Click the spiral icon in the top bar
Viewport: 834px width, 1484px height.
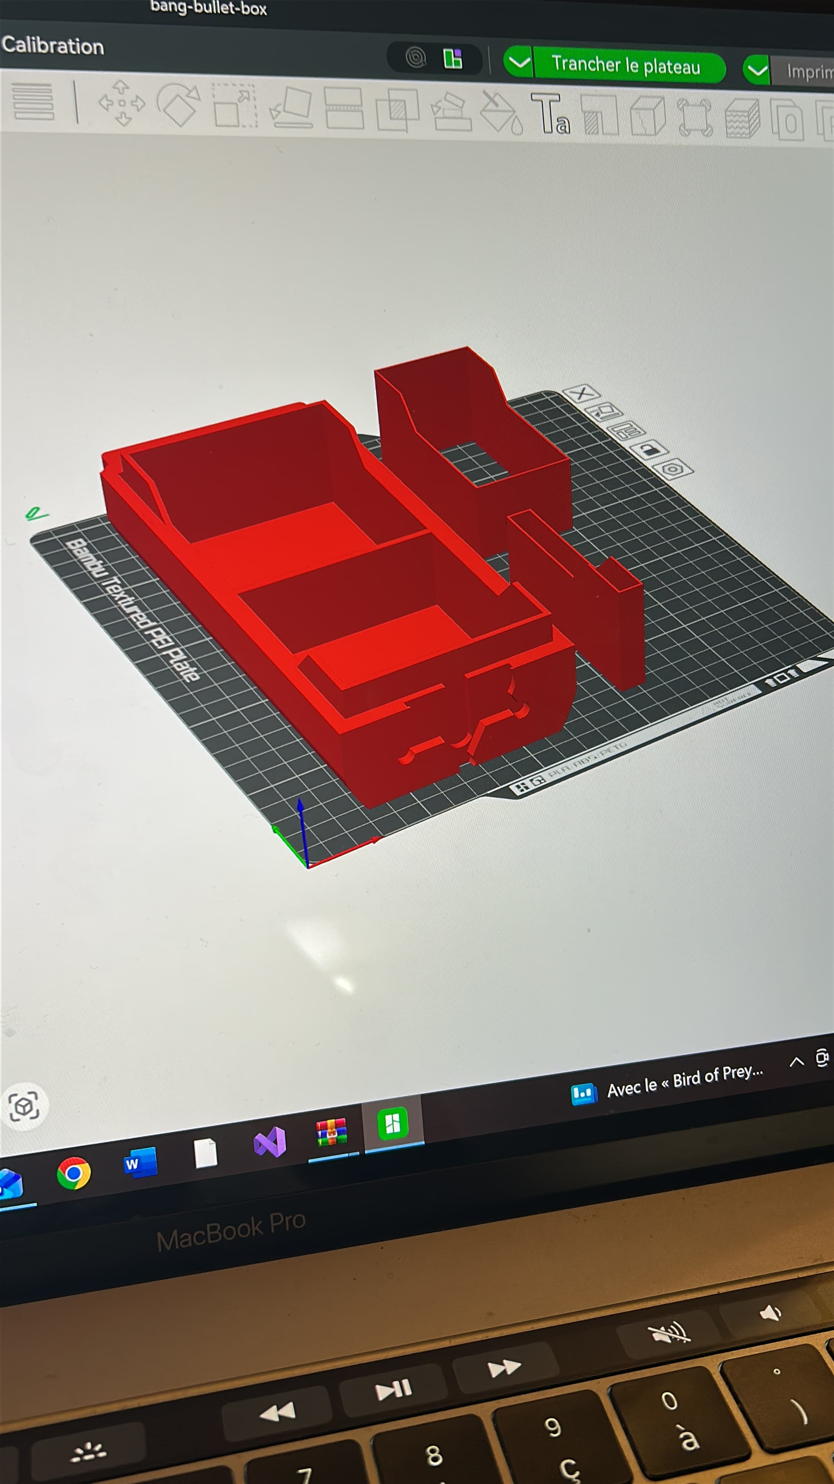(415, 57)
